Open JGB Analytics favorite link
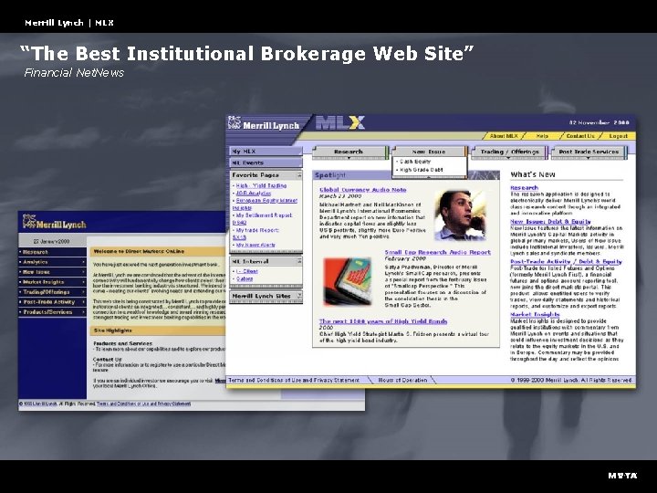 [x=254, y=194]
